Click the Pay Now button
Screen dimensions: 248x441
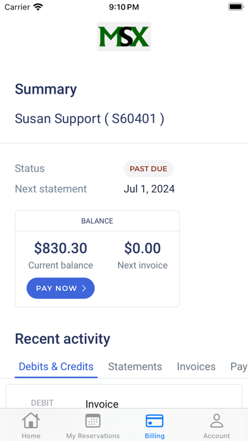60,288
